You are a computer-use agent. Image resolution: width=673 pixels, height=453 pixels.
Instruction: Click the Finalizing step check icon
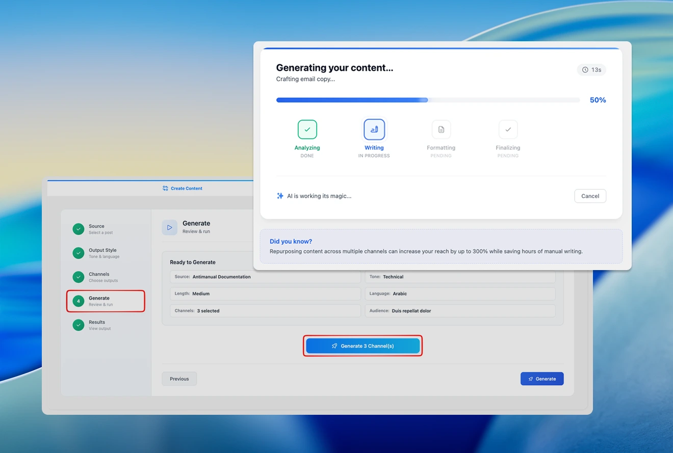(x=508, y=129)
